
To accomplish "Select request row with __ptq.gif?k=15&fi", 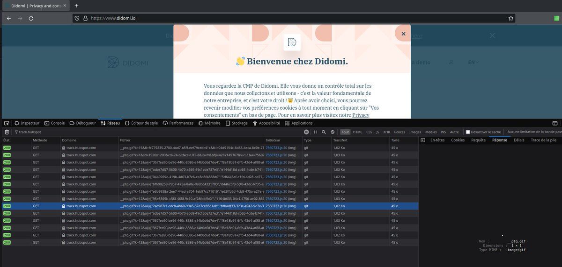I will click(209, 148).
